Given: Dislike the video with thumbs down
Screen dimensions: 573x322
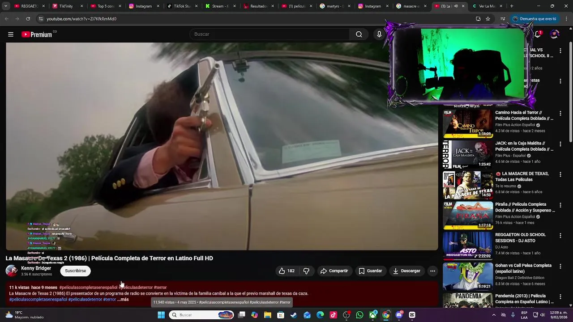Looking at the screenshot, I should pos(307,271).
